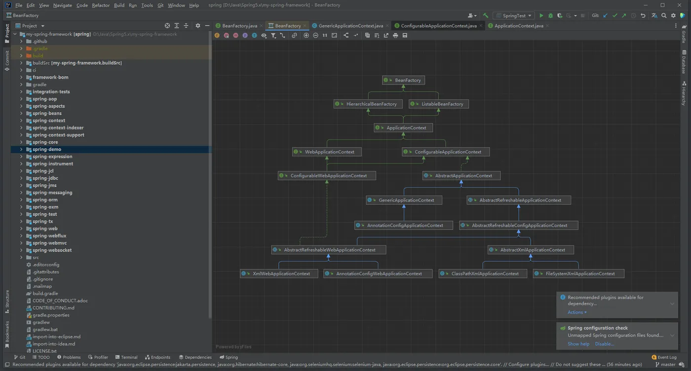Zoom out of the diagram
The image size is (691, 371).
pos(315,36)
